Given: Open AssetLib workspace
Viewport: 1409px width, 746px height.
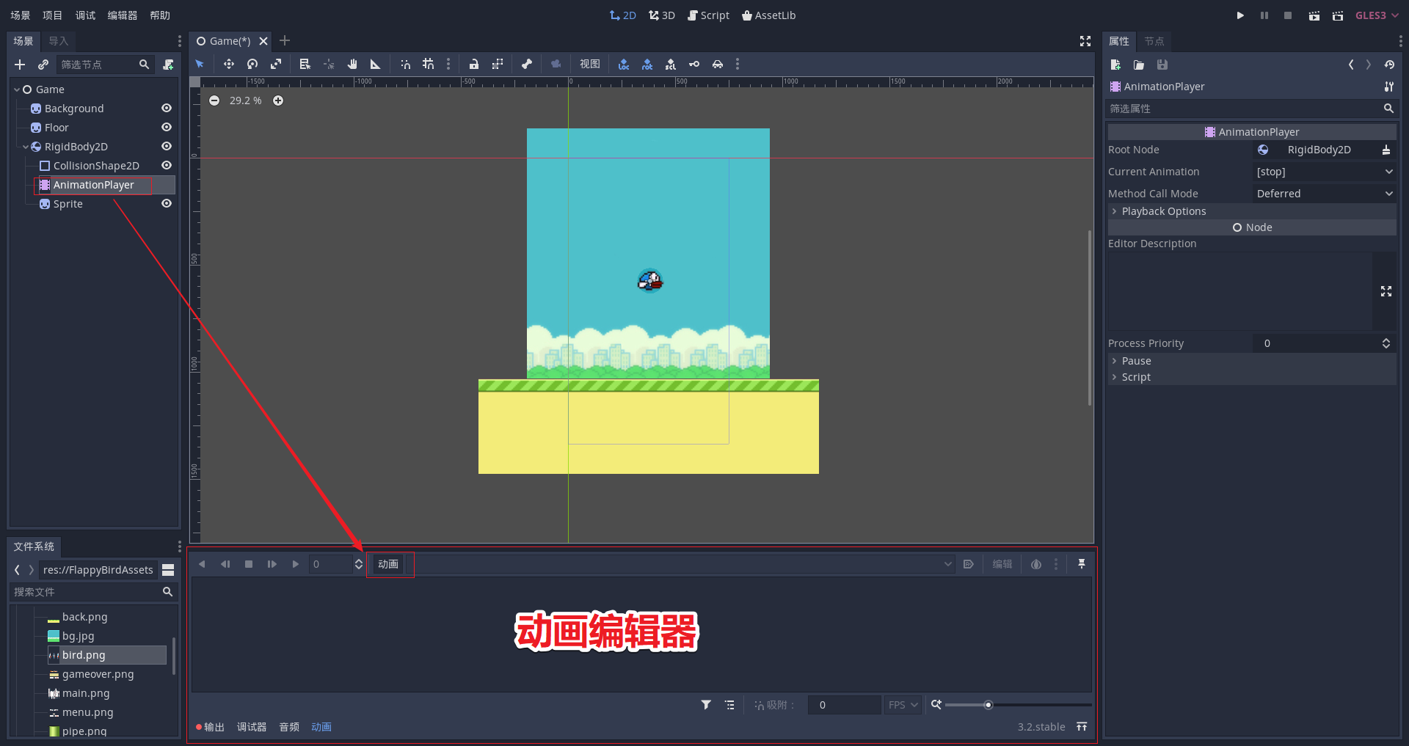Looking at the screenshot, I should [769, 15].
